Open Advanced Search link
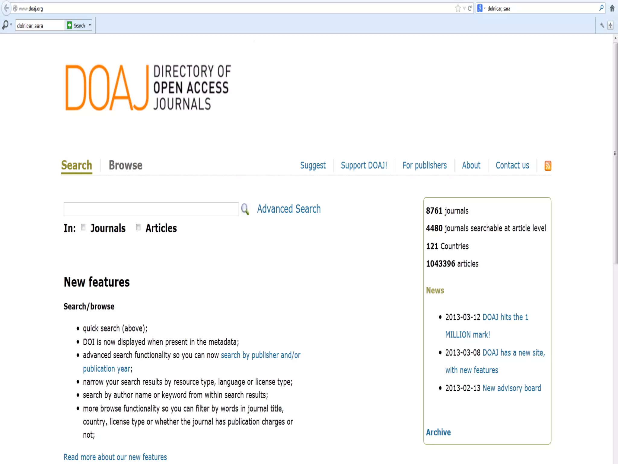Image resolution: width=618 pixels, height=464 pixels. point(289,209)
